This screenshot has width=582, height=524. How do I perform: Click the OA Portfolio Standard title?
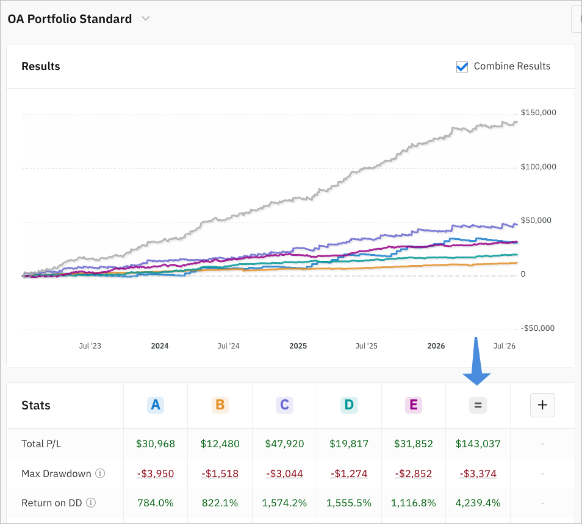(70, 19)
